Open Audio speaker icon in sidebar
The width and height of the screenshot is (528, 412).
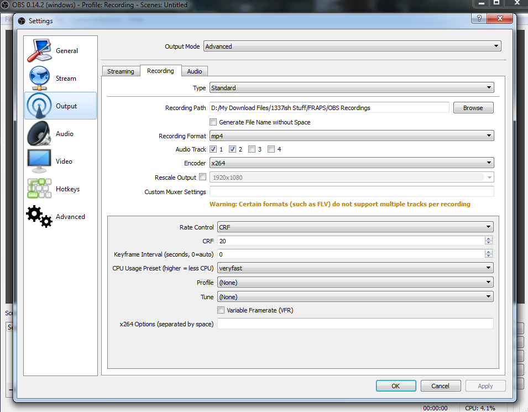point(39,133)
